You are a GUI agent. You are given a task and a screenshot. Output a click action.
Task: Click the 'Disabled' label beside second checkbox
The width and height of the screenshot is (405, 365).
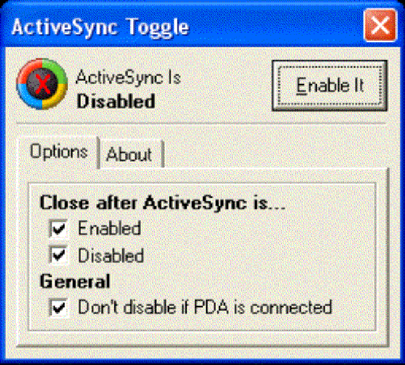pos(111,255)
